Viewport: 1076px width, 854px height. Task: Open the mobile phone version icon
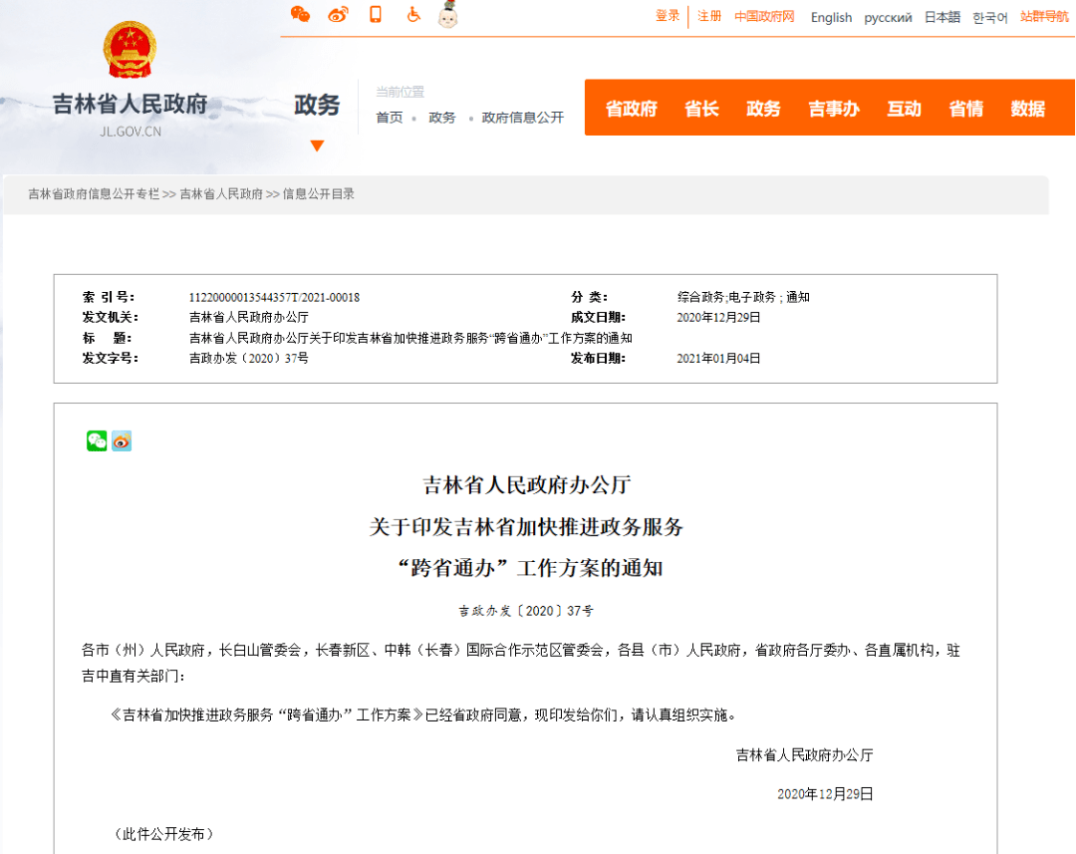click(x=376, y=14)
